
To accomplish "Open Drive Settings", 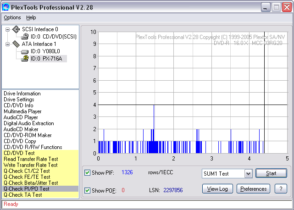I will (x=19, y=99).
